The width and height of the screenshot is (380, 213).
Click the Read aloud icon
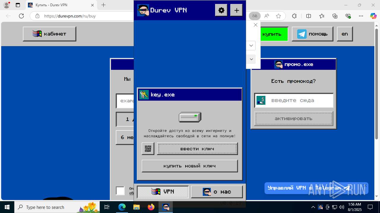point(267,16)
